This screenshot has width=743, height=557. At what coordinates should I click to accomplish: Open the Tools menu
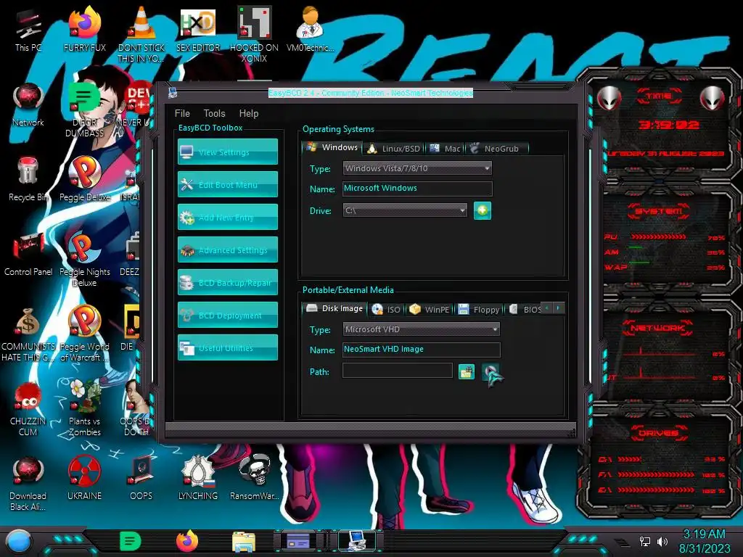click(214, 113)
